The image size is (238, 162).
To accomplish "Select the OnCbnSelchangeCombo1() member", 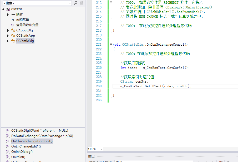I will [x=32, y=141].
